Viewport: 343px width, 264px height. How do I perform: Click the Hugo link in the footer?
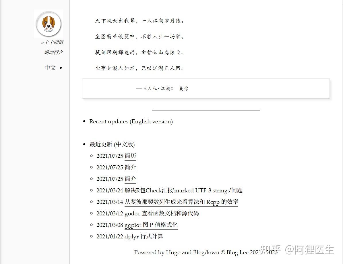(x=173, y=252)
